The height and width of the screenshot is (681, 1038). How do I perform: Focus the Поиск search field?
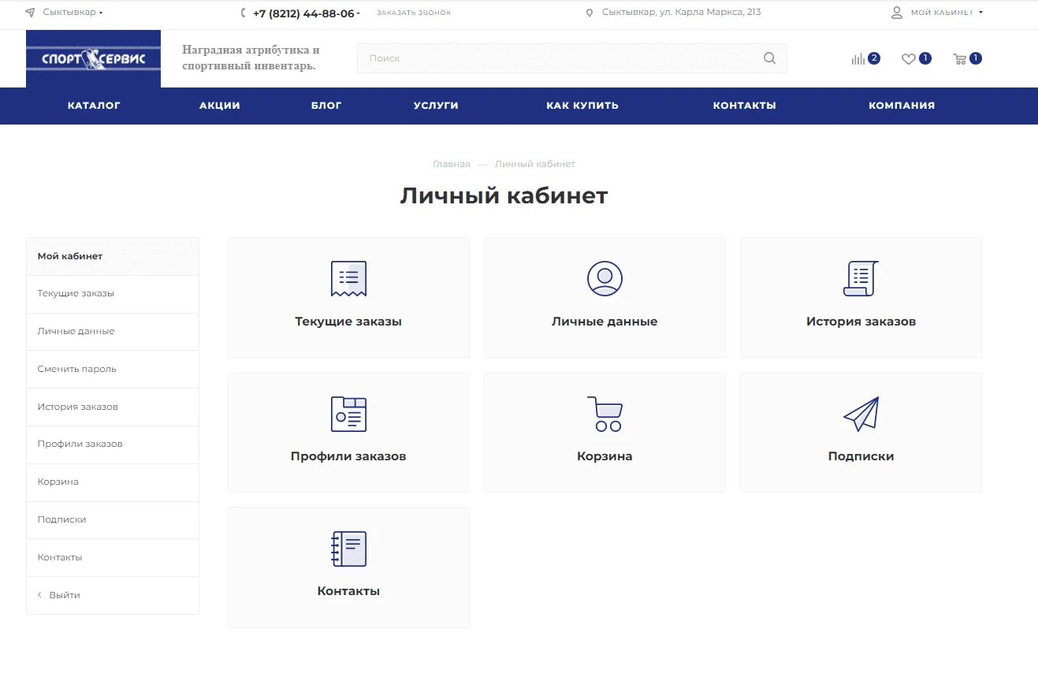click(572, 58)
